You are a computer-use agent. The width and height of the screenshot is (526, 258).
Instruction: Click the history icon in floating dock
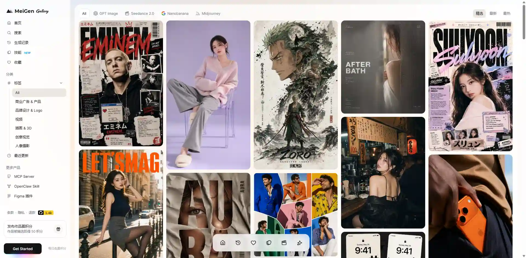(x=238, y=243)
